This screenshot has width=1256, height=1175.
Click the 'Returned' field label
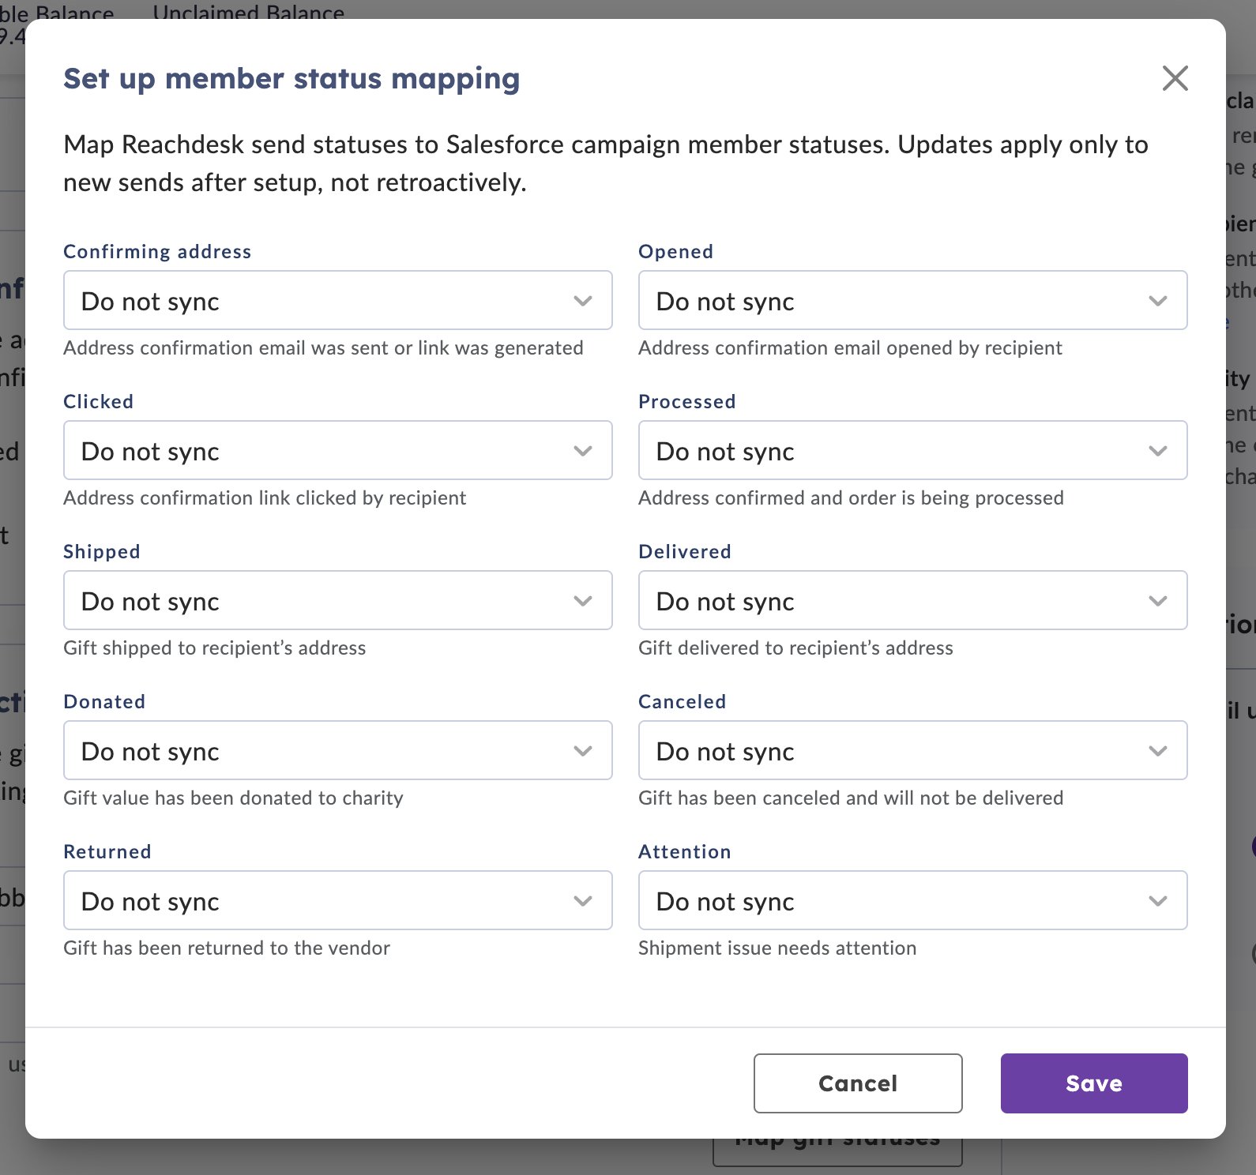[x=107, y=851]
